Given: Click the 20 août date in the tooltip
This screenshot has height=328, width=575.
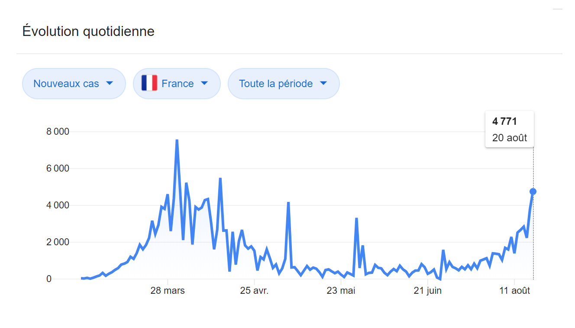Looking at the screenshot, I should (510, 138).
